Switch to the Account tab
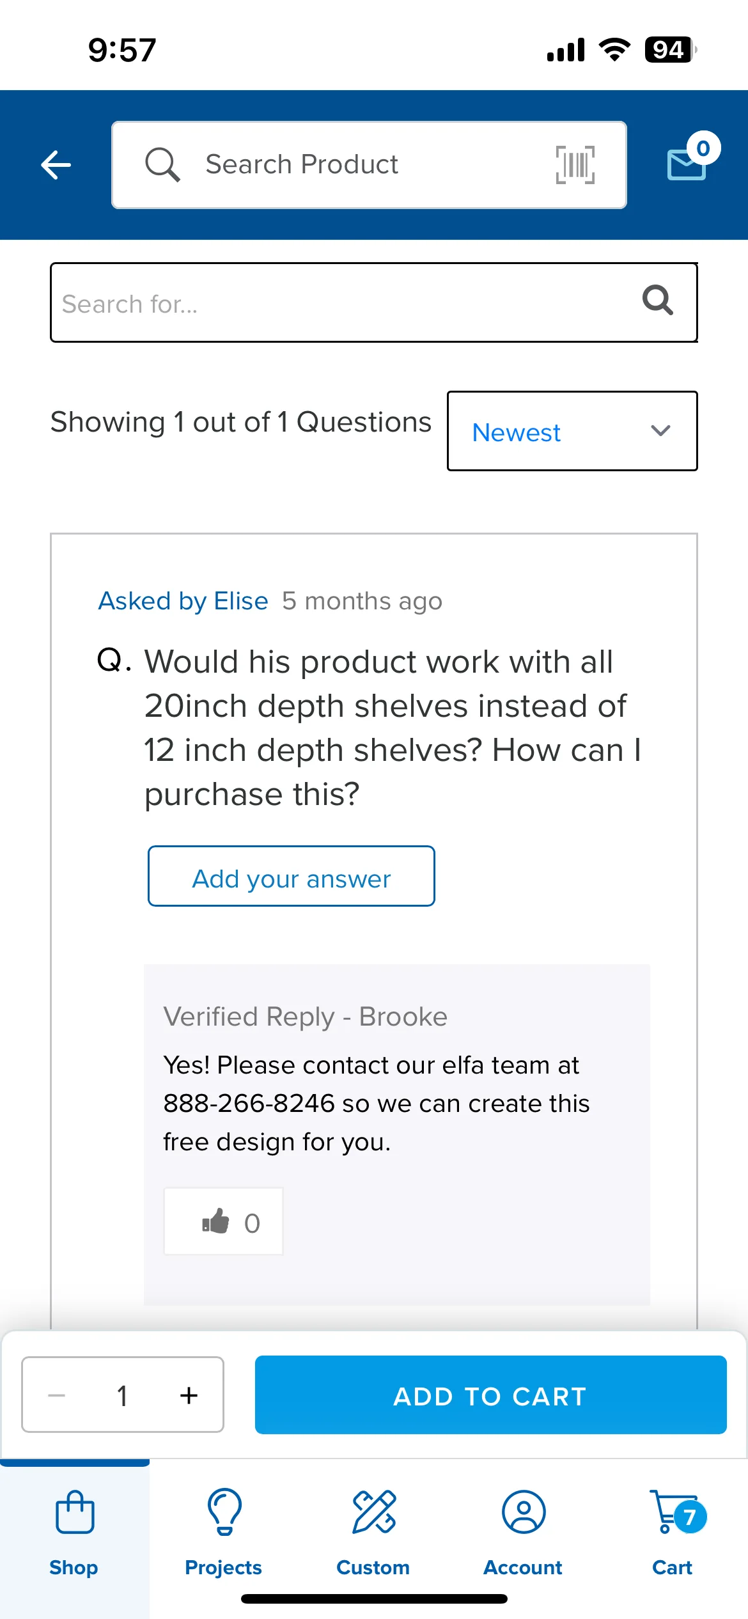 523,1533
